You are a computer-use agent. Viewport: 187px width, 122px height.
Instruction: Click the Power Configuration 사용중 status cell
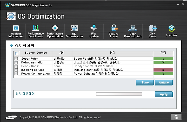click(58, 74)
